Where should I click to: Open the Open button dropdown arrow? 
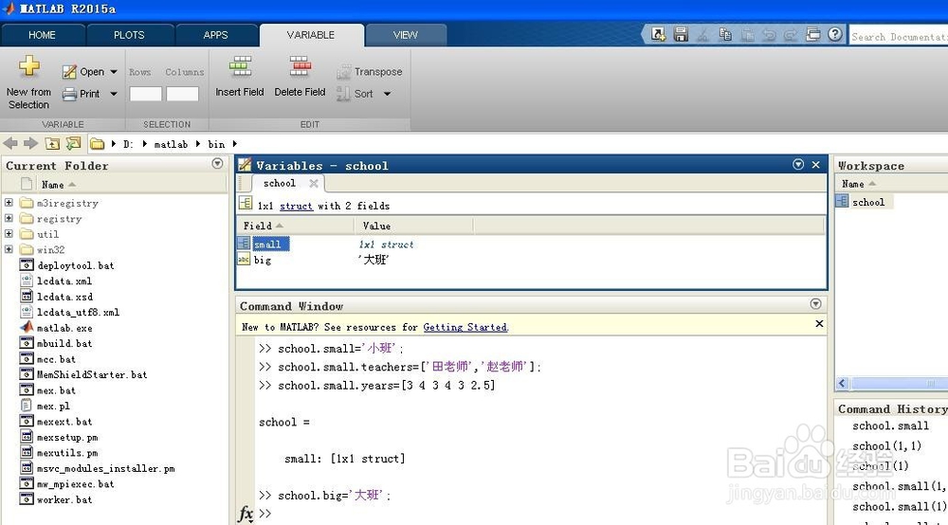click(114, 72)
